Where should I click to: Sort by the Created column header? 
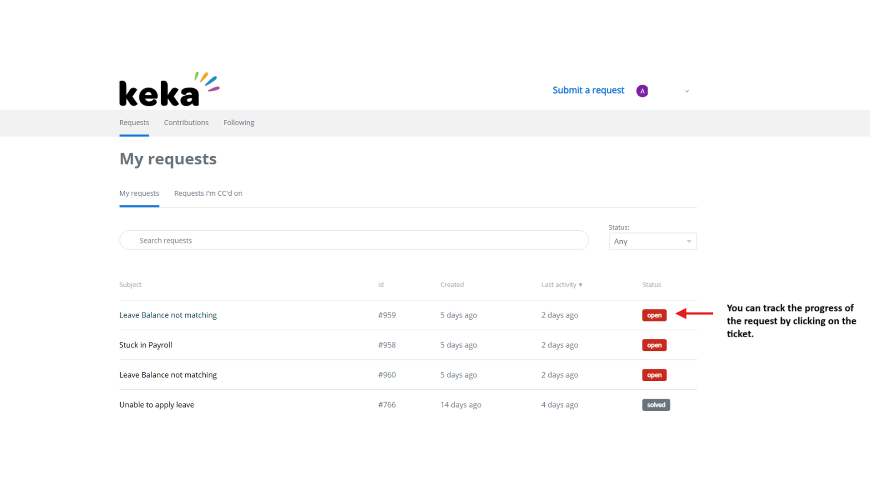click(x=452, y=285)
